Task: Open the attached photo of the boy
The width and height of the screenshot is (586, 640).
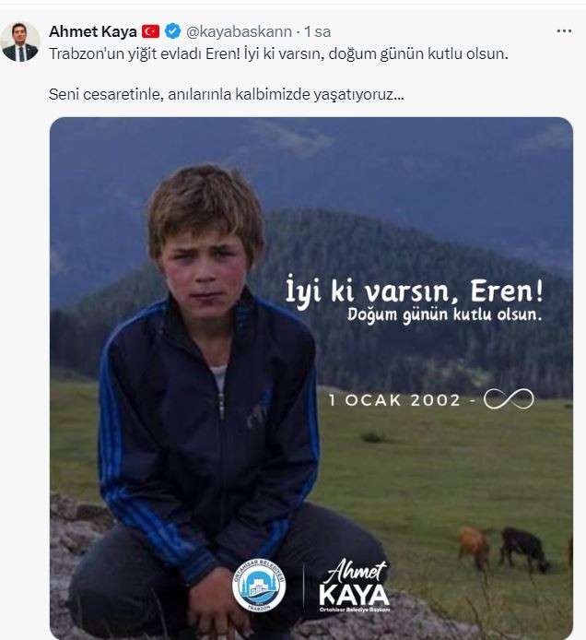Action: (x=311, y=378)
